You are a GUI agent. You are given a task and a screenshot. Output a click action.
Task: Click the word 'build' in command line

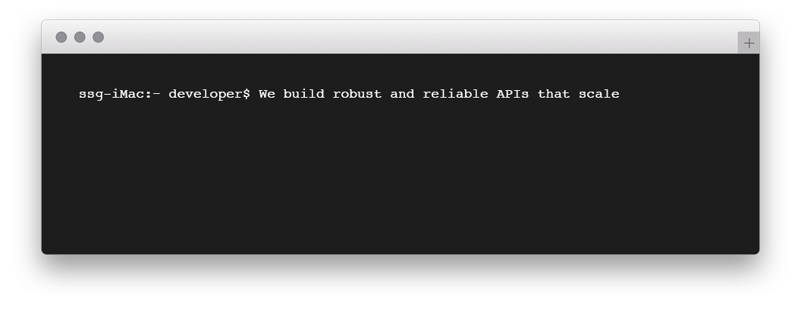(303, 95)
